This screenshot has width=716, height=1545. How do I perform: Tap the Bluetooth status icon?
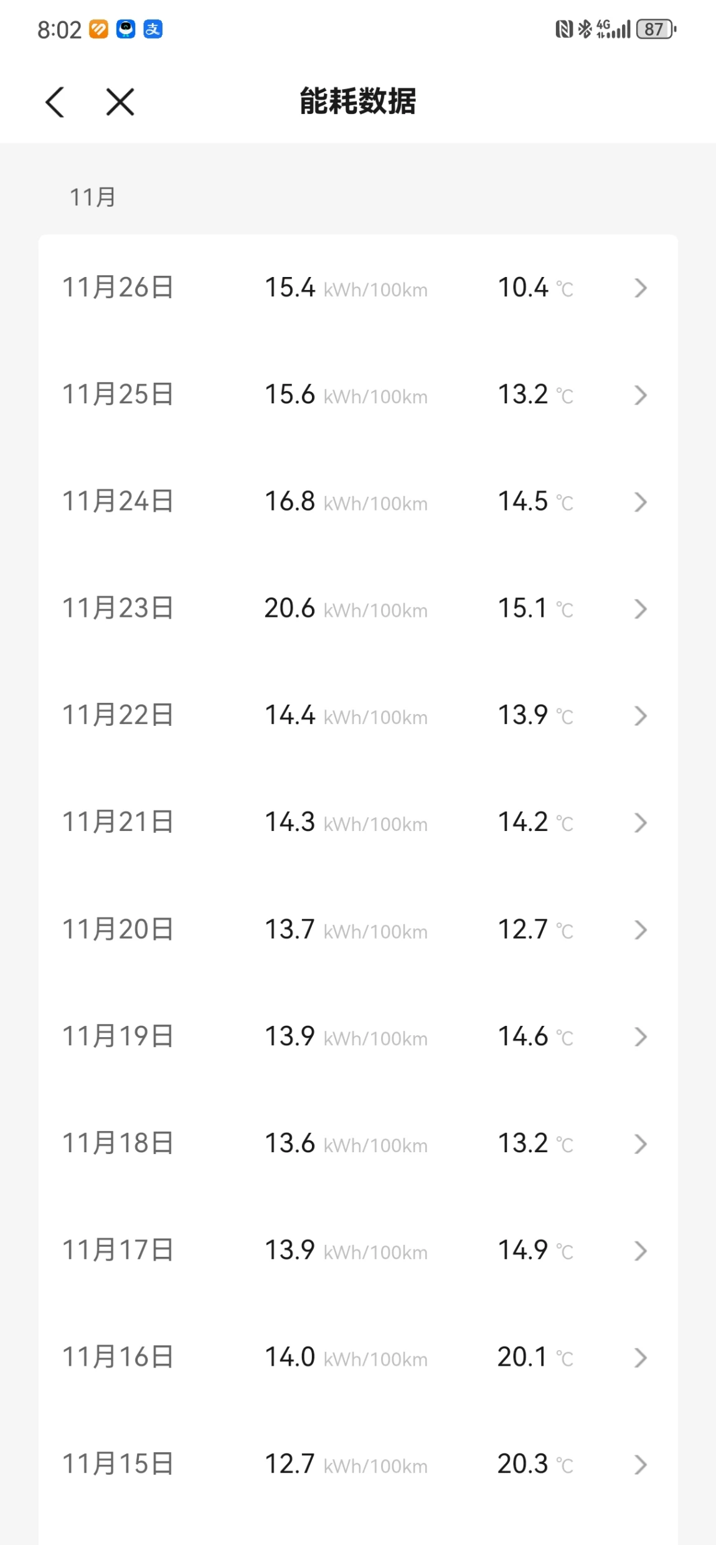click(584, 29)
